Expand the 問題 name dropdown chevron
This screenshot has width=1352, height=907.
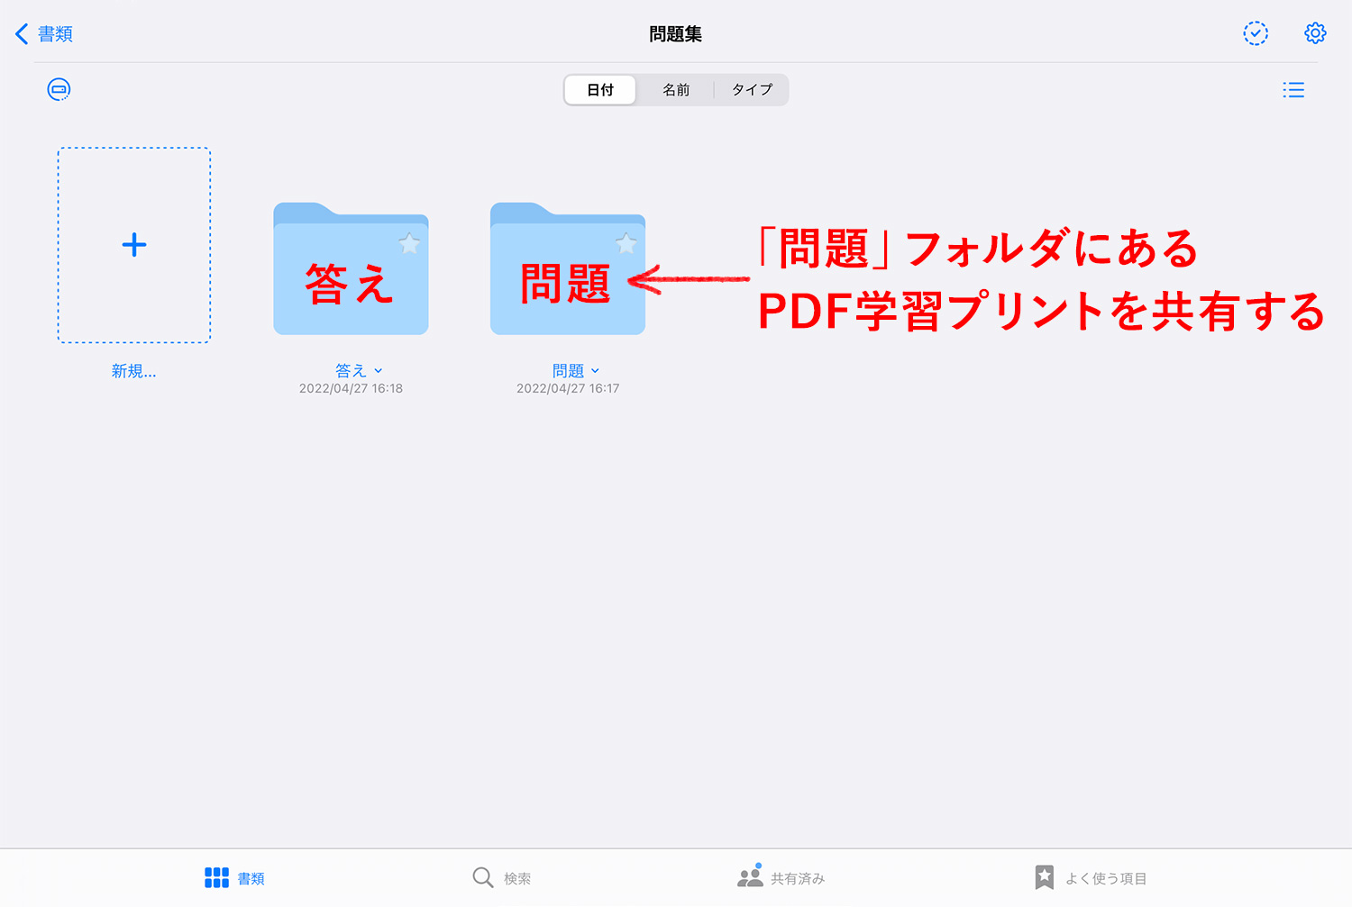coord(596,371)
